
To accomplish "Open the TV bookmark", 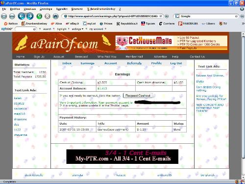I will click(x=223, y=24).
